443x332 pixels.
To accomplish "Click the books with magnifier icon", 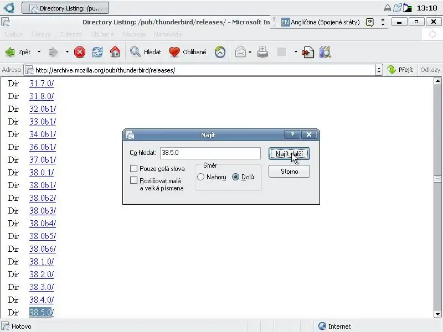I will click(x=325, y=52).
